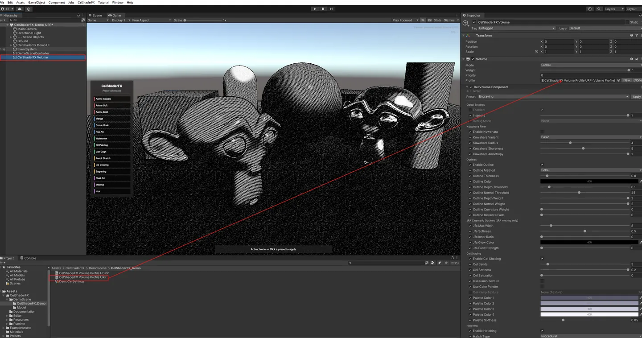Toggle the Enable Hatching value checkbox
Viewport: 642px width, 338px height.
point(542,330)
